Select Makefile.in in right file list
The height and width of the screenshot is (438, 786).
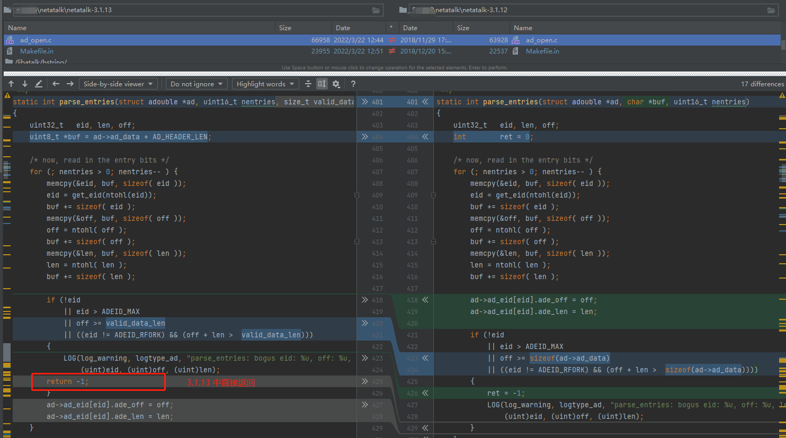point(542,51)
